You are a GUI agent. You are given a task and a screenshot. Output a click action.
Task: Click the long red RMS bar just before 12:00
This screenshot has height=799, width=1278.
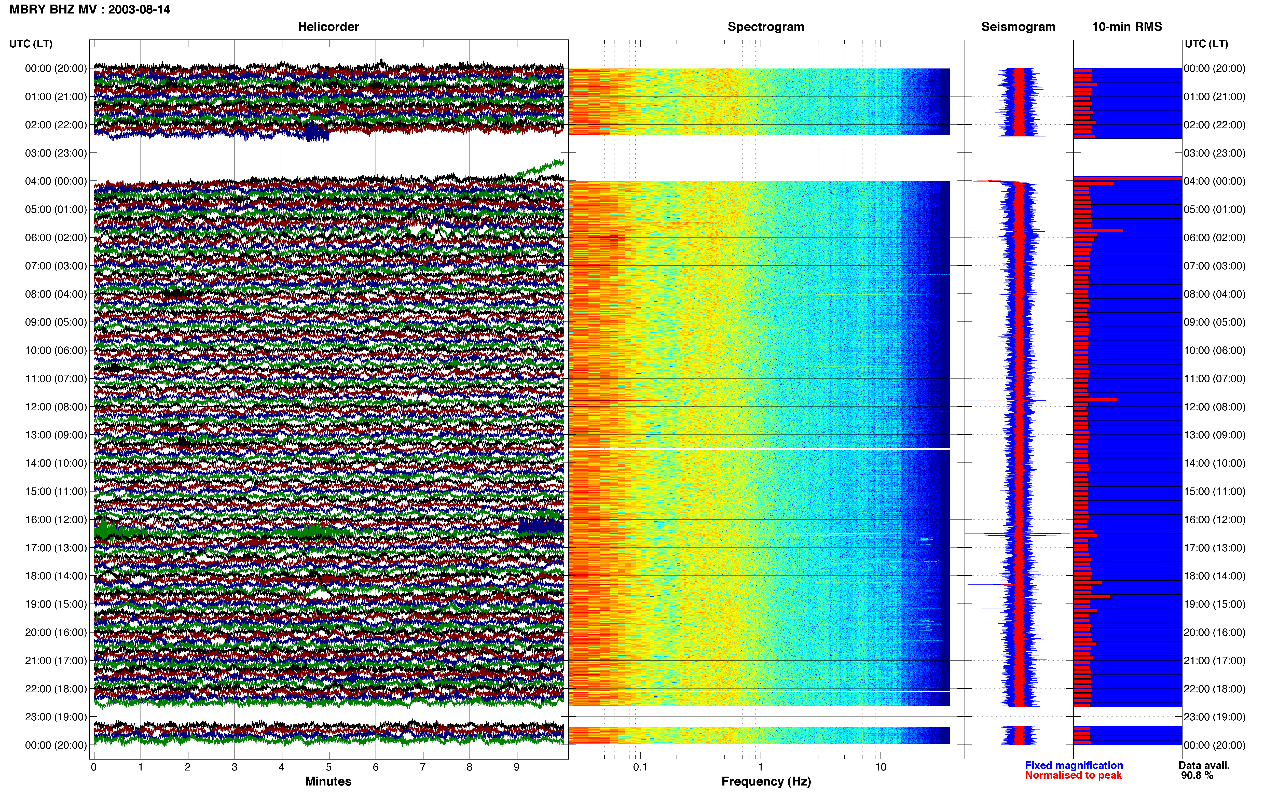pos(1095,400)
